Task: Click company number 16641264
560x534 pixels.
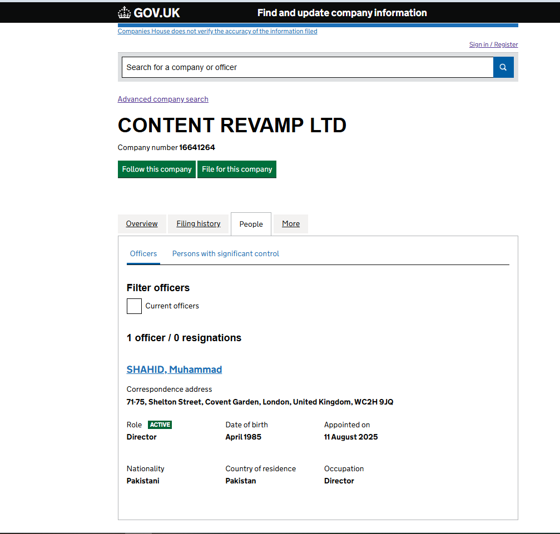Action: (197, 147)
